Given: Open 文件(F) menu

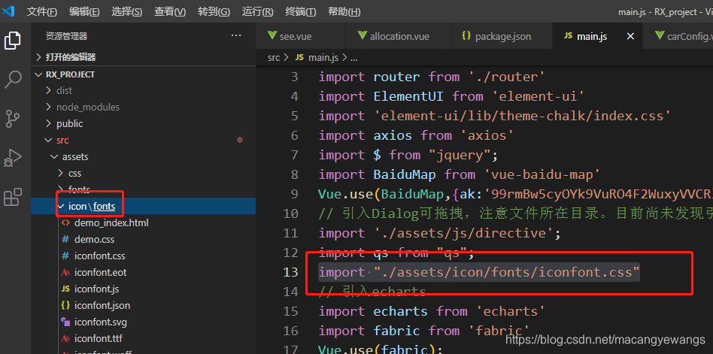Looking at the screenshot, I should 42,12.
